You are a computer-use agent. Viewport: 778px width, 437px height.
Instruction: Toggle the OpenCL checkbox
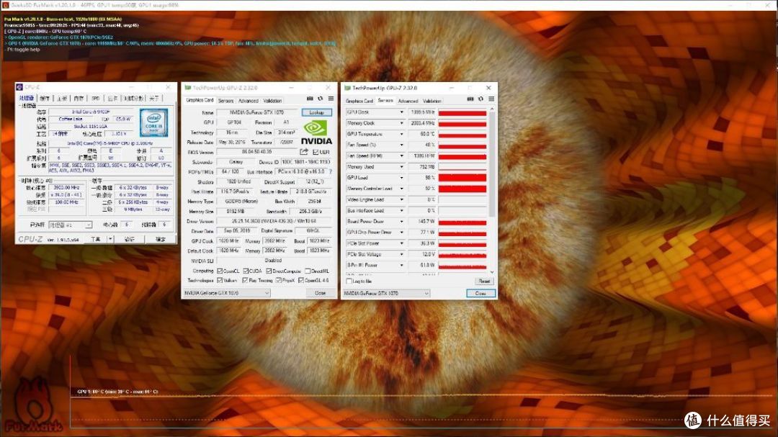[x=220, y=271]
